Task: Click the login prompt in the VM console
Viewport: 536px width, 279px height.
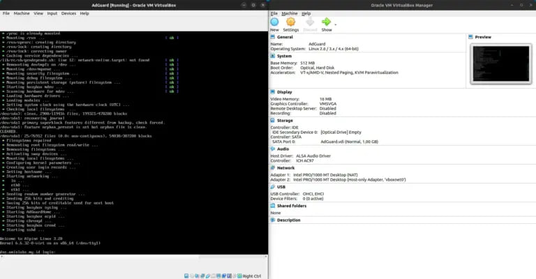Action: pos(28,252)
